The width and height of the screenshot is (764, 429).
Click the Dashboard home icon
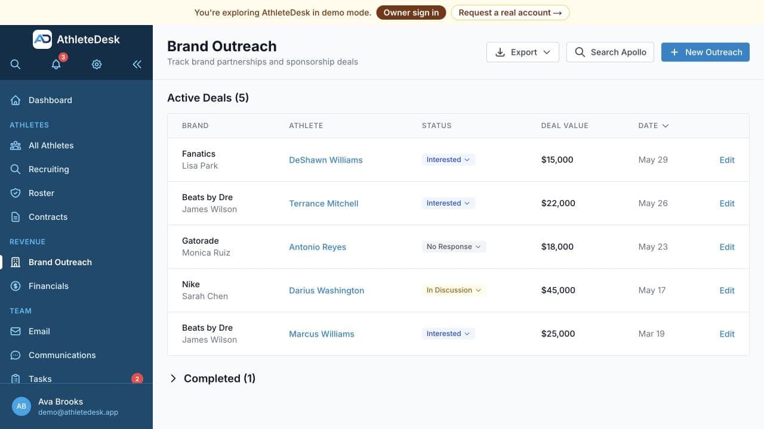point(16,100)
